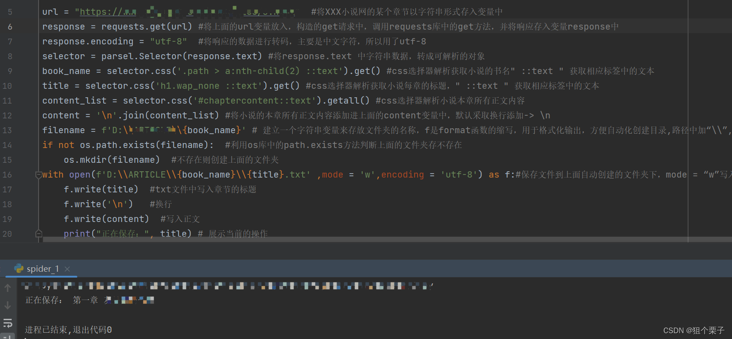This screenshot has height=339, width=732.
Task: Click the f.write(title) statement
Action: point(101,189)
